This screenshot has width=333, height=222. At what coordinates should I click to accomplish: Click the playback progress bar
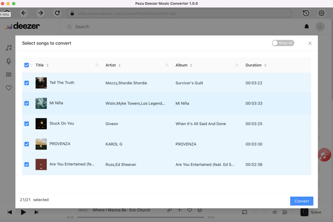pyautogui.click(x=140, y=217)
